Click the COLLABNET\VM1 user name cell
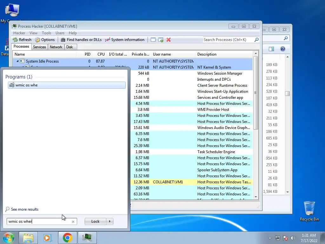The image size is (325, 244). tap(168, 182)
